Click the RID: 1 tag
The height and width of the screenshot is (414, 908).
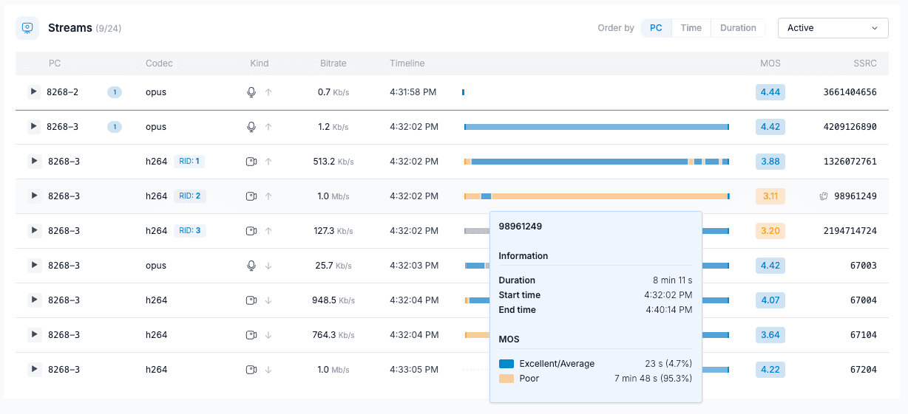[189, 162]
